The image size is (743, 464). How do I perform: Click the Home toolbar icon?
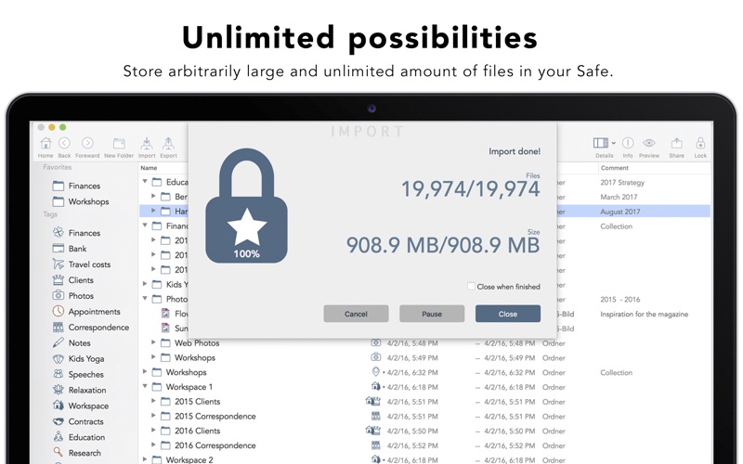(x=45, y=144)
